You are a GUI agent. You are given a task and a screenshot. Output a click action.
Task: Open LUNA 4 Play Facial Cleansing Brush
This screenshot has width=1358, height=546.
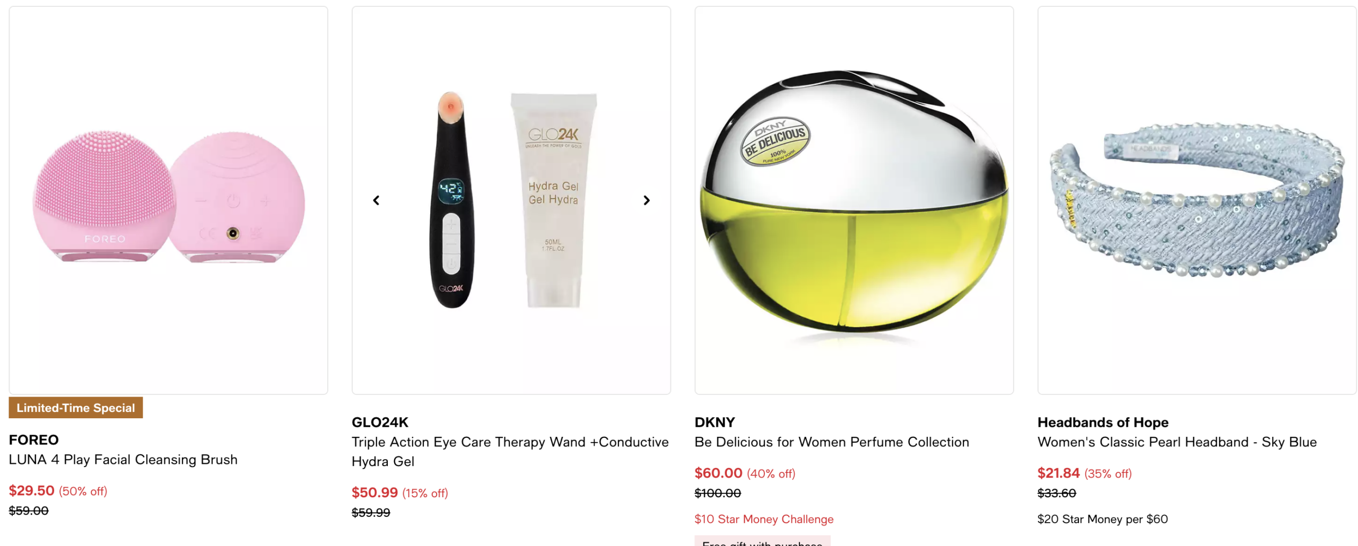(x=123, y=460)
